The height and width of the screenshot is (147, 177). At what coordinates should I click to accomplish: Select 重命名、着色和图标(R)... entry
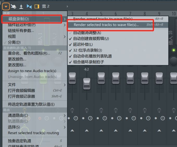(35, 53)
